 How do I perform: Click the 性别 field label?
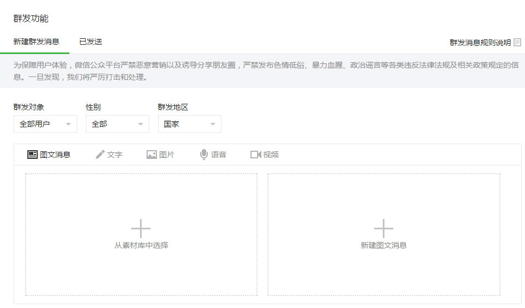(x=93, y=107)
